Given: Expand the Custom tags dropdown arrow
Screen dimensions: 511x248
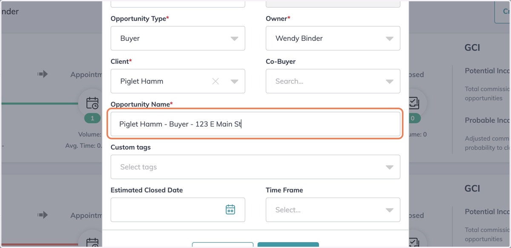Looking at the screenshot, I should tap(389, 167).
